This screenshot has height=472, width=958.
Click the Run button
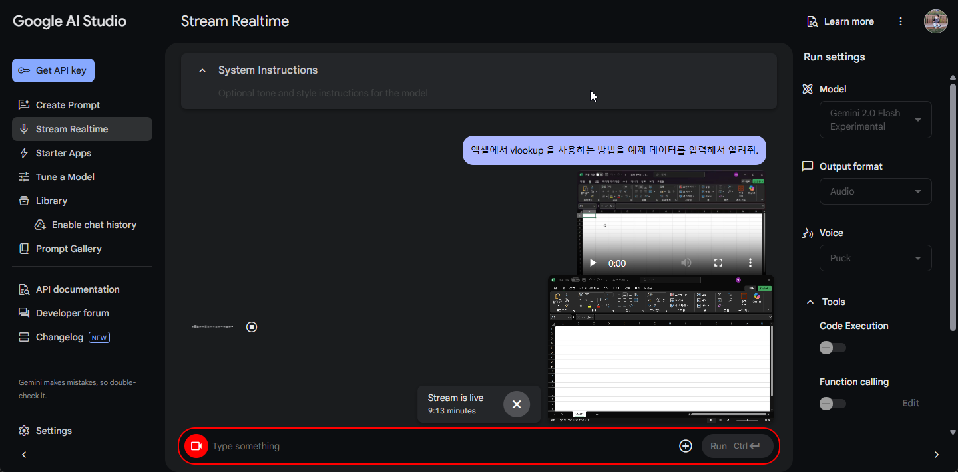(x=738, y=446)
